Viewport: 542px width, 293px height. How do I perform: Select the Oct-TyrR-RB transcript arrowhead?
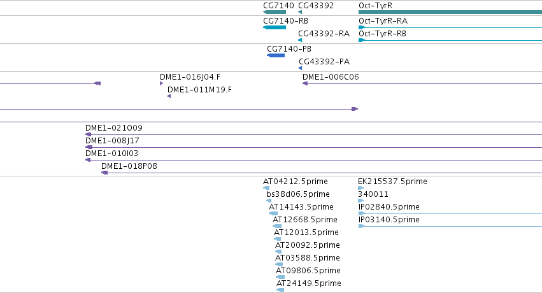[362, 40]
